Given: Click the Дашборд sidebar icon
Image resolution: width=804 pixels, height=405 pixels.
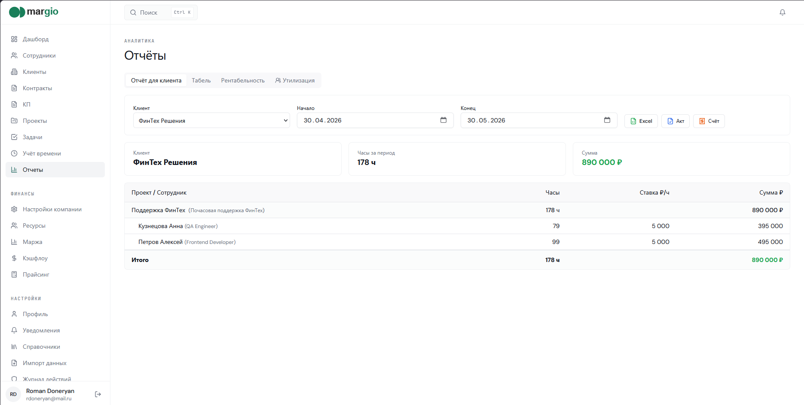Looking at the screenshot, I should (14, 39).
